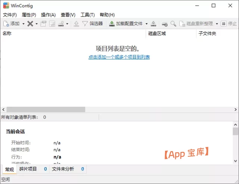Image resolution: width=239 pixels, height=184 pixels.
Task: Click the 开始时间 label
Action: click(x=21, y=143)
